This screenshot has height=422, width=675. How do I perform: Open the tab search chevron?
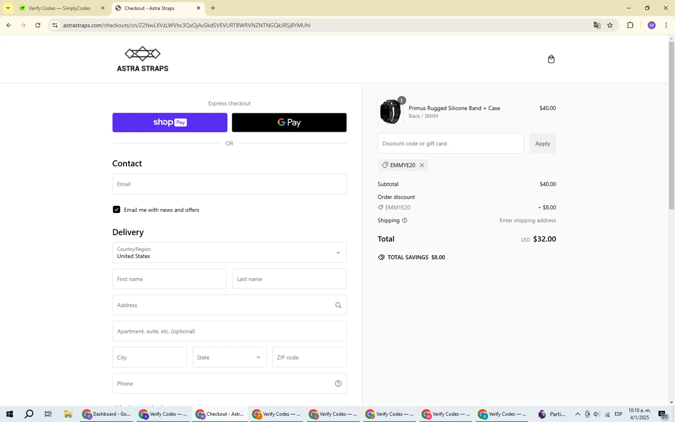pyautogui.click(x=8, y=8)
